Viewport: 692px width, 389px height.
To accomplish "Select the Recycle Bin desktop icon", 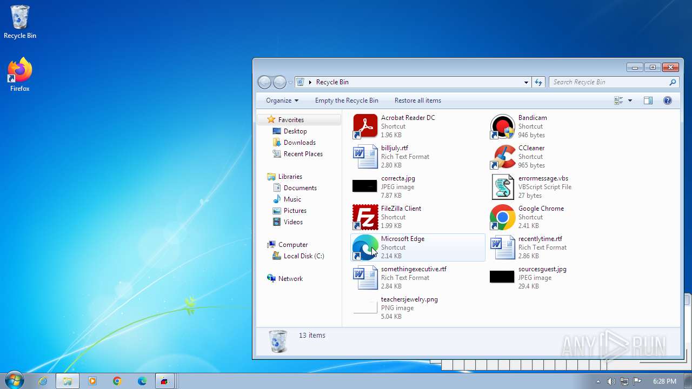I will point(20,22).
